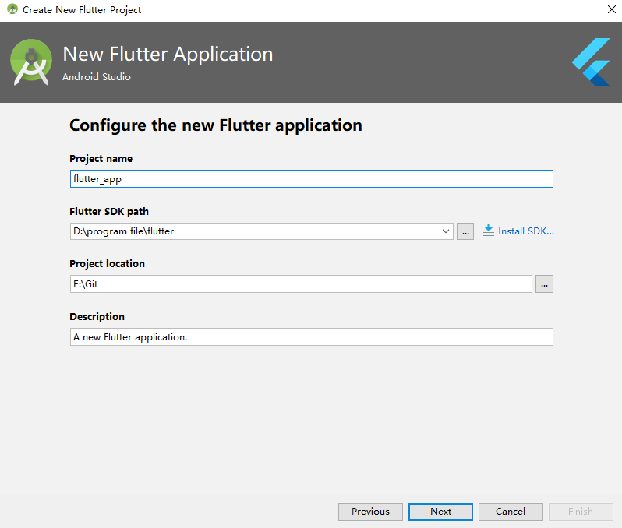Close the Create New Flutter Project window

tap(611, 9)
